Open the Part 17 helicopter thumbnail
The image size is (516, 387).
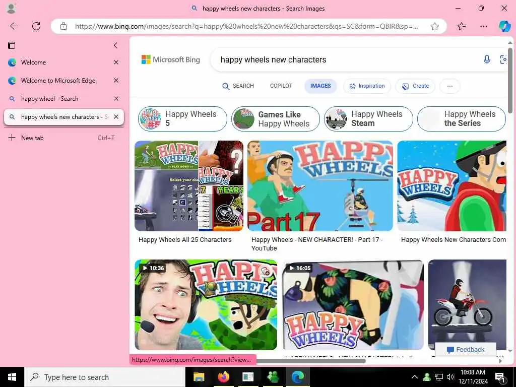320,186
